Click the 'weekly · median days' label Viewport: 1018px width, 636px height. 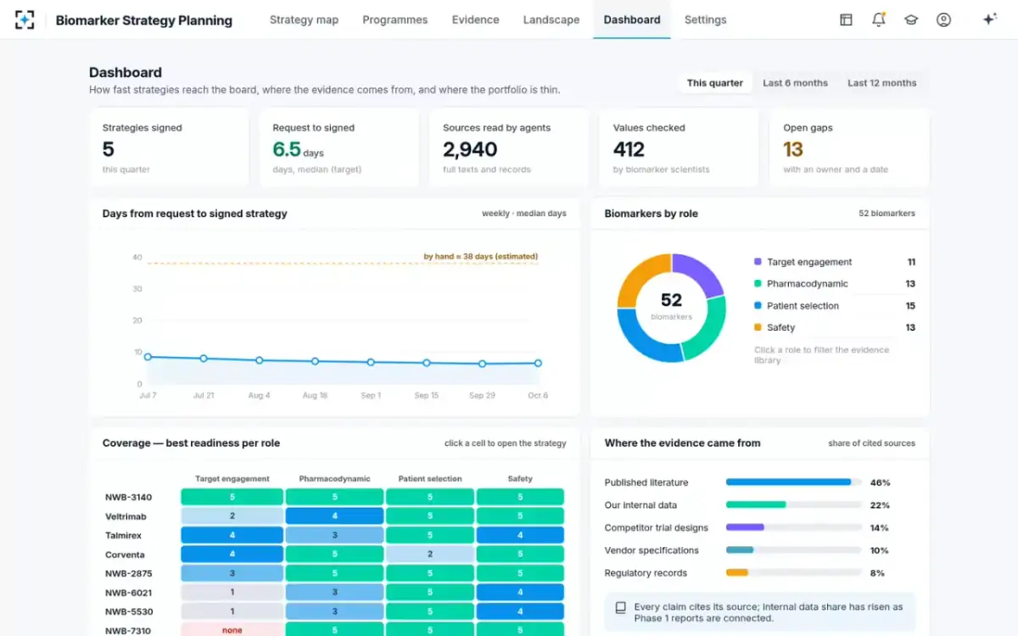(523, 214)
